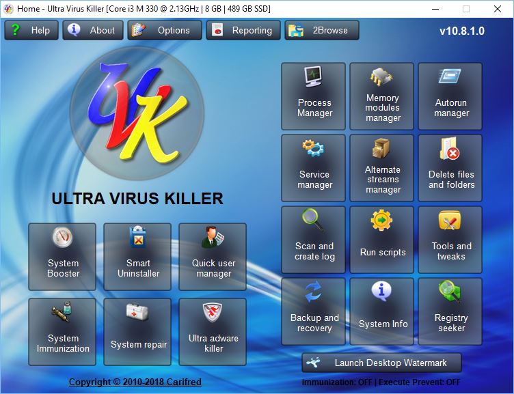Show System Info

pos(381,311)
